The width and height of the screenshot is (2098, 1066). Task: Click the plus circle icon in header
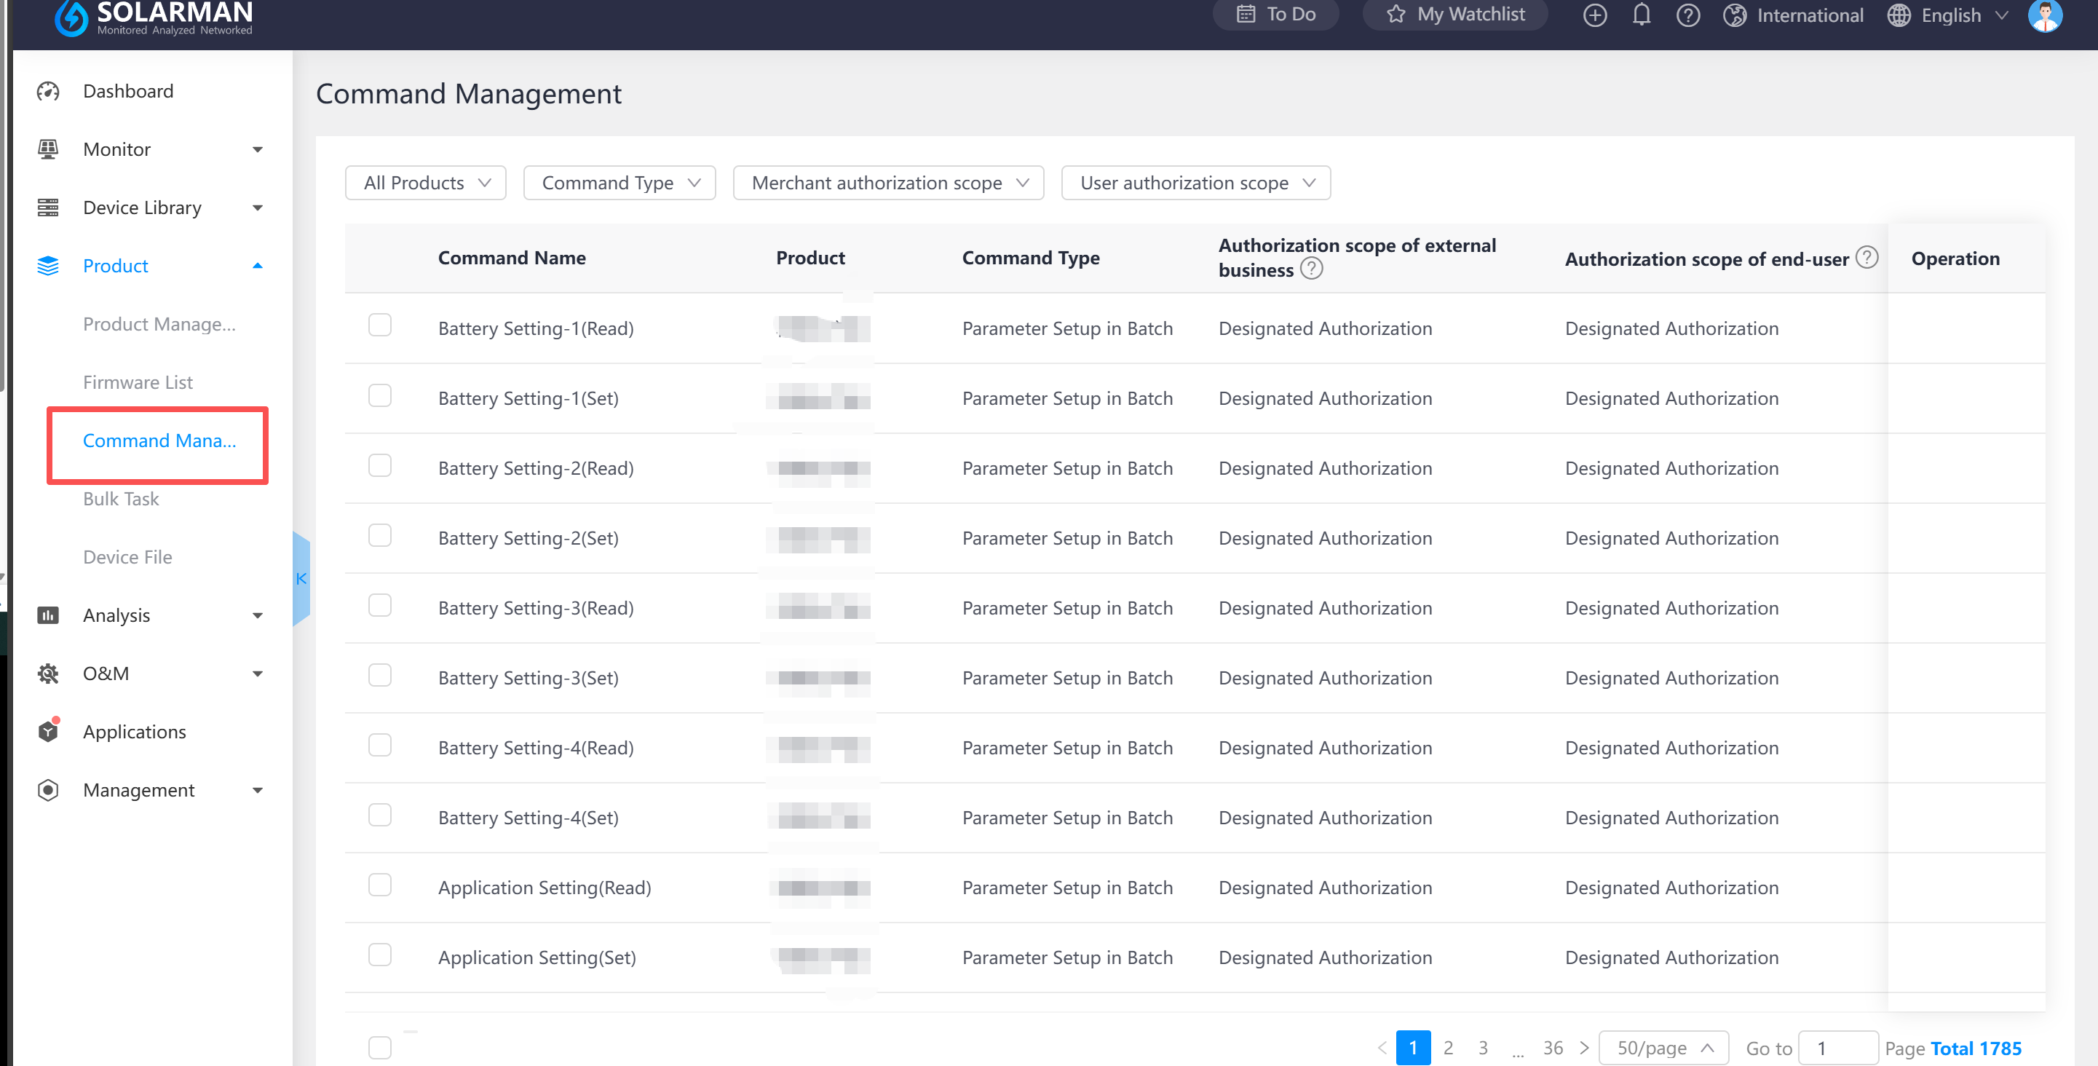click(1594, 15)
